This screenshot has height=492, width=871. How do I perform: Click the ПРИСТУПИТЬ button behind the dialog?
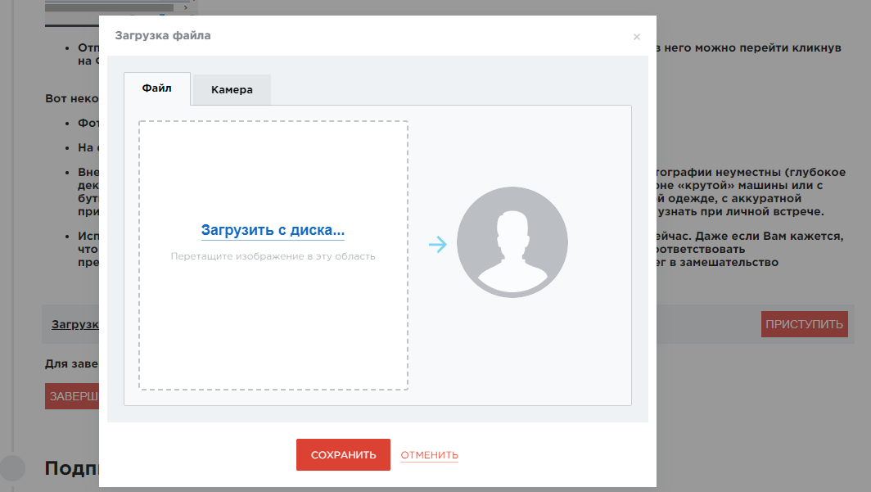coord(804,324)
